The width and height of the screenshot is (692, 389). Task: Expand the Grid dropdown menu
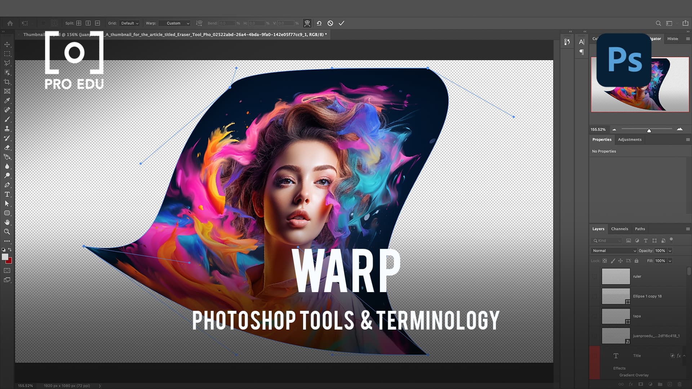[x=129, y=23]
